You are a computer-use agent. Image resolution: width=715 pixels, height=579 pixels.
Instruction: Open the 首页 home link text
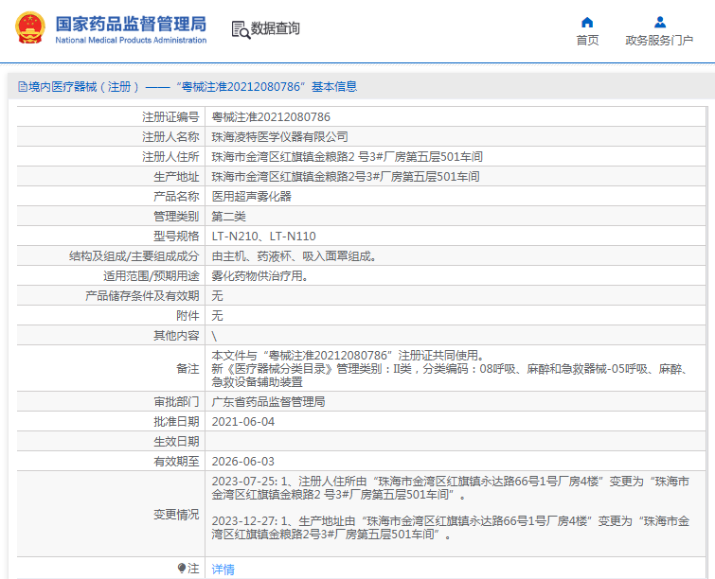(587, 41)
